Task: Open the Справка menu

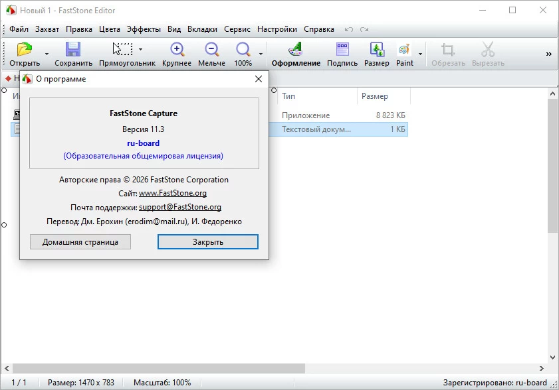Action: (x=318, y=29)
